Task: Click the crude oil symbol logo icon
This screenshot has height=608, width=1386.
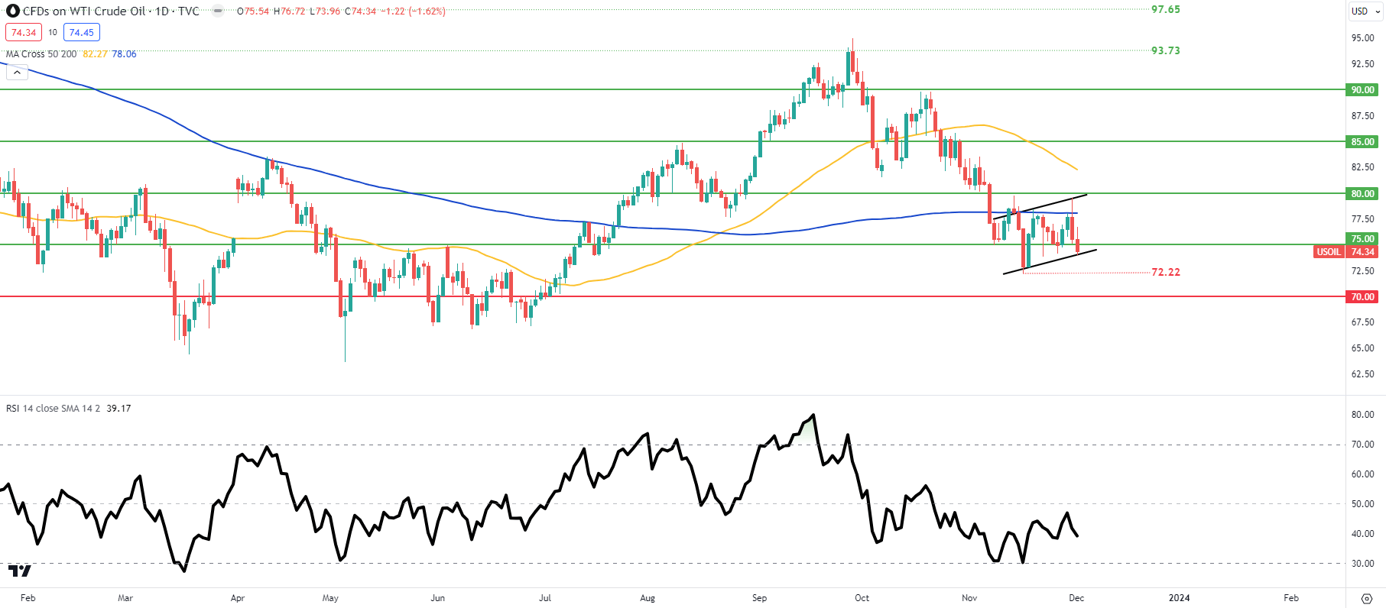Action: pos(13,11)
